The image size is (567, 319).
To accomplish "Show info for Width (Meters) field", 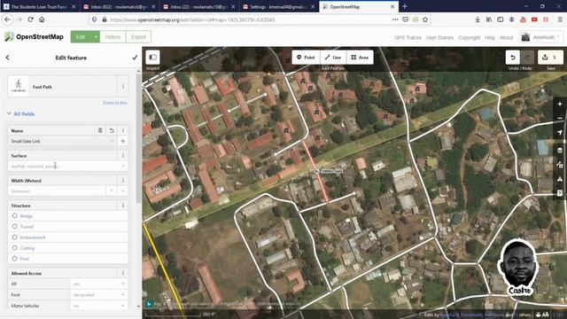I will click(123, 180).
